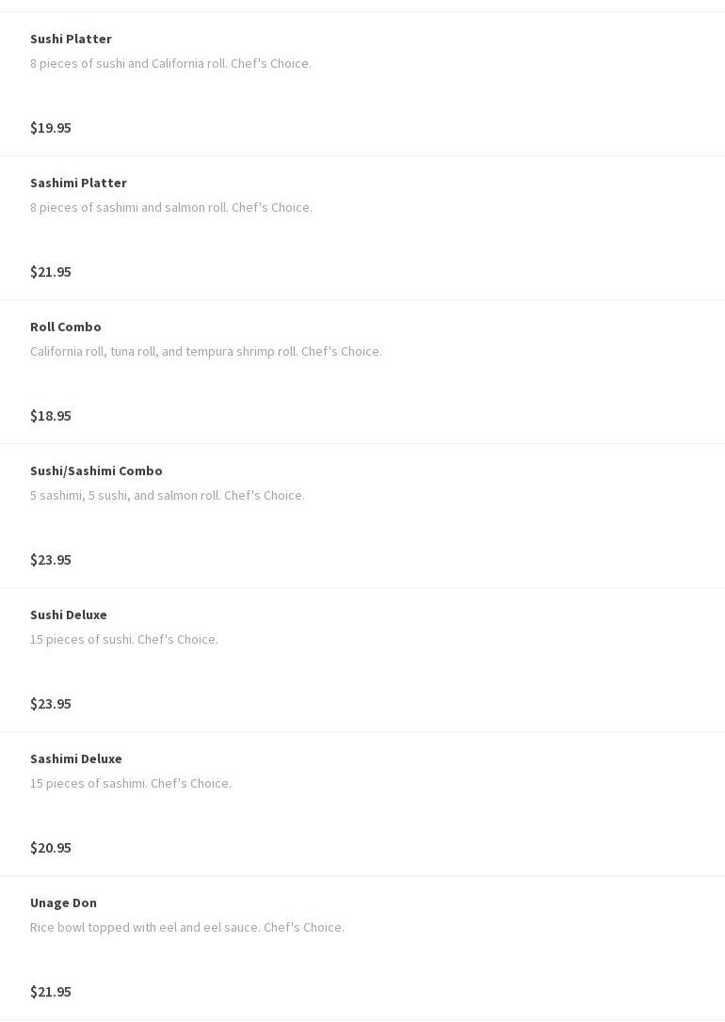Select the $19.95 Sushi Platter price

(x=51, y=127)
